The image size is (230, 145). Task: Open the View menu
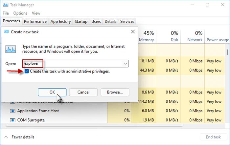[36, 13]
